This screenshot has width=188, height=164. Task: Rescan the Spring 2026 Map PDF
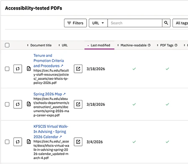point(18,104)
